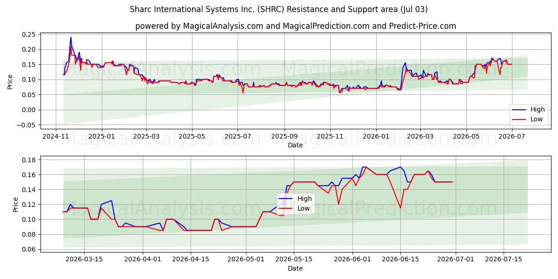Click the −0.05 price tick on top chart

26,125
